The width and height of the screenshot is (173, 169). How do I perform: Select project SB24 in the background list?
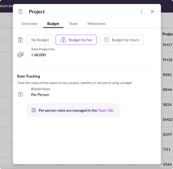167,105
